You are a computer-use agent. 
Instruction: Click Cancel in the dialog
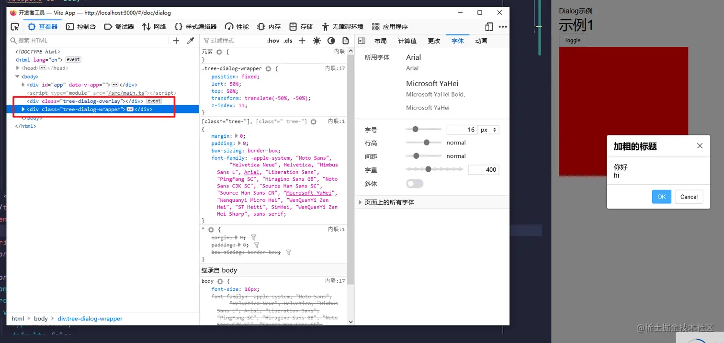coord(689,197)
